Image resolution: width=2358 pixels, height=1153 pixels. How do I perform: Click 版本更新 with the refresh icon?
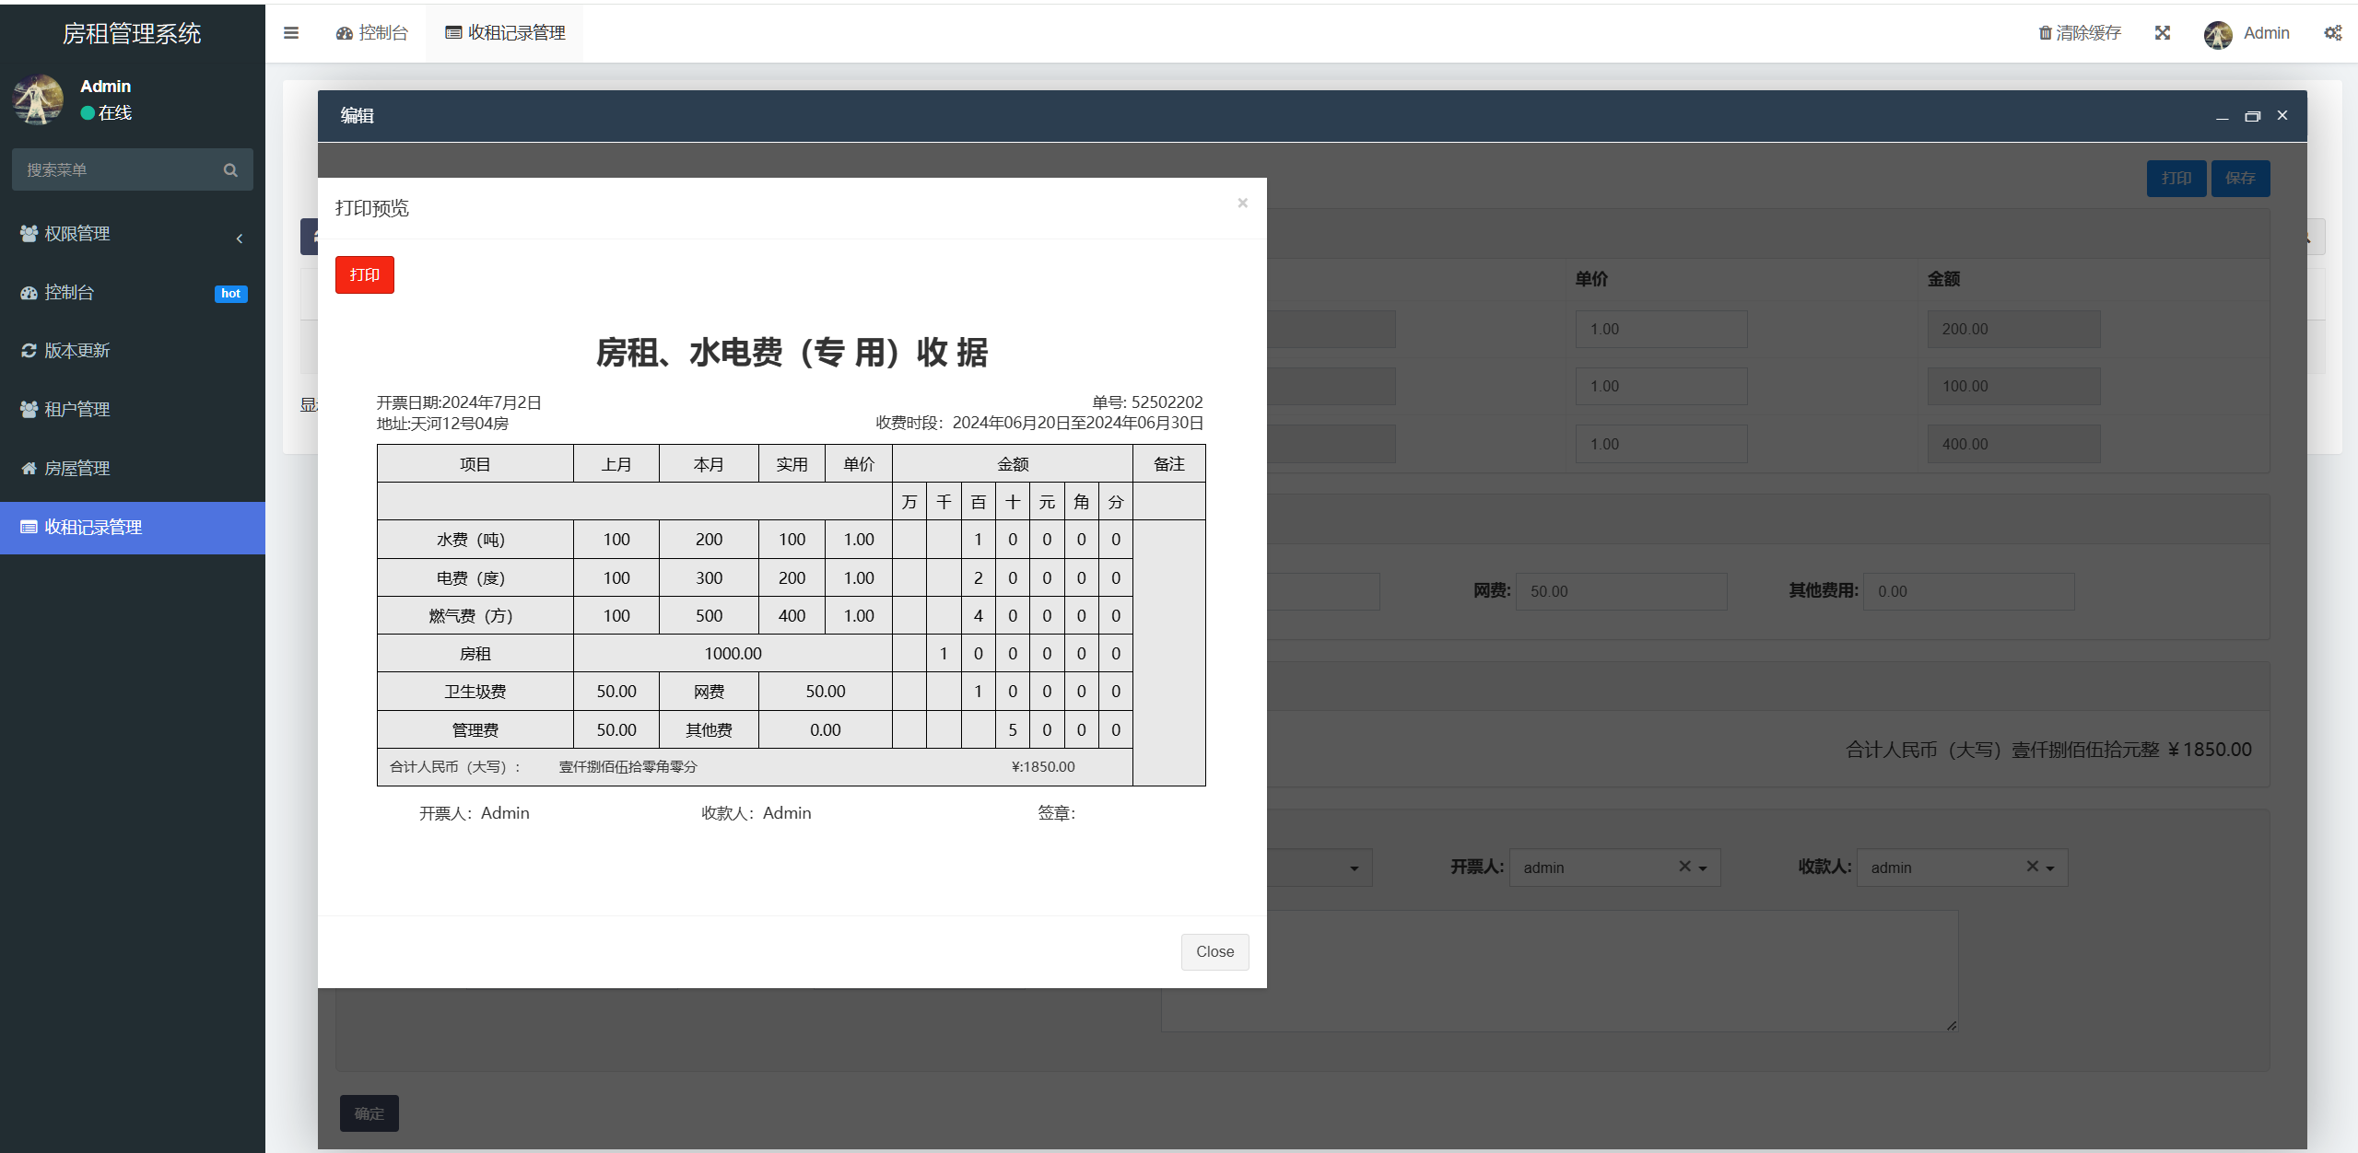(76, 351)
